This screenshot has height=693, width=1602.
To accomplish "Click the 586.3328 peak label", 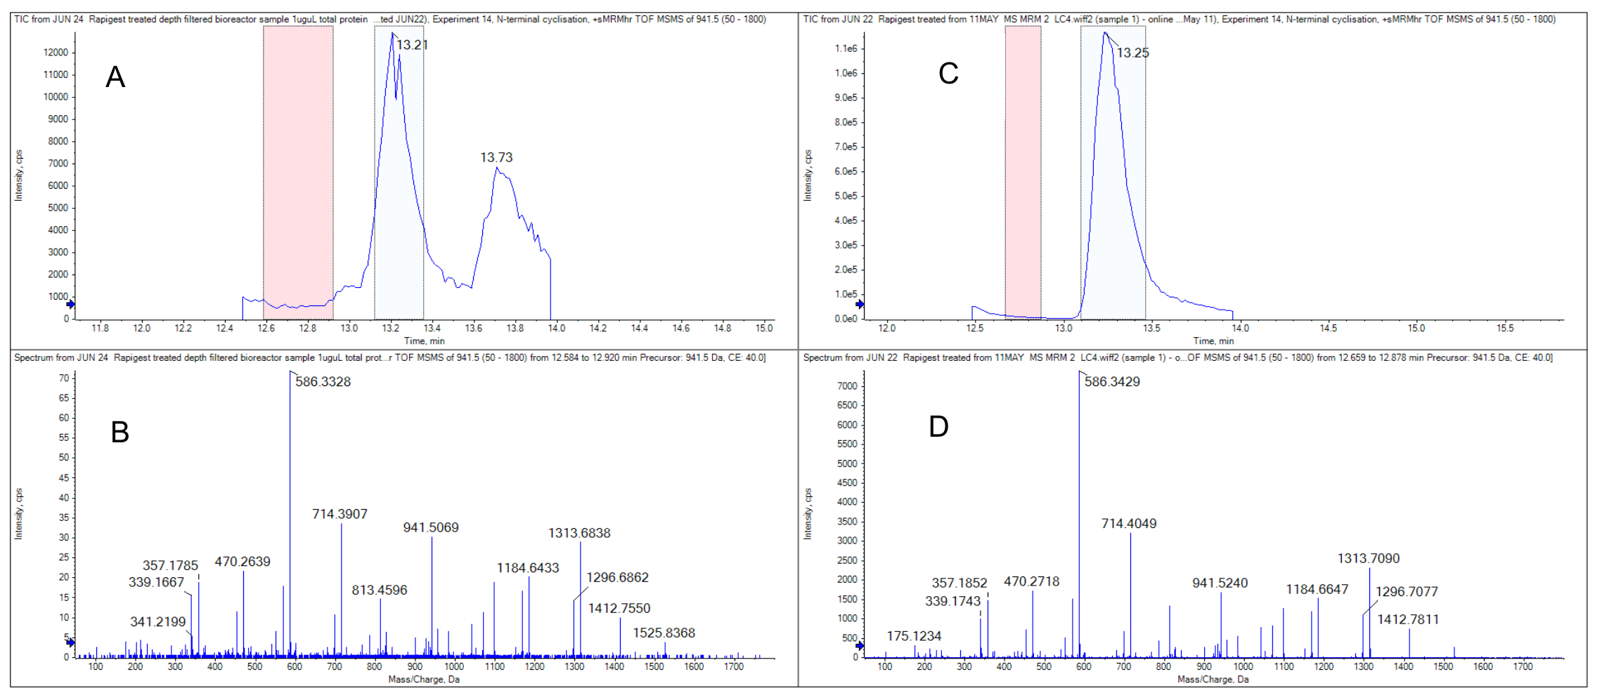I will coord(323,382).
